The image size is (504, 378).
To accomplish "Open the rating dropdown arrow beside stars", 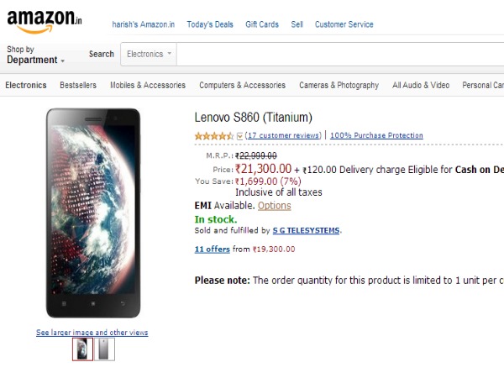I will 240,135.
